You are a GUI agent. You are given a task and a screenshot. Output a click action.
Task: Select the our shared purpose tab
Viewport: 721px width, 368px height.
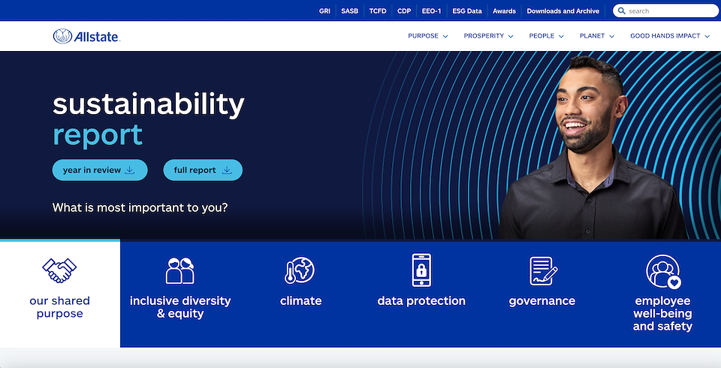(60, 294)
